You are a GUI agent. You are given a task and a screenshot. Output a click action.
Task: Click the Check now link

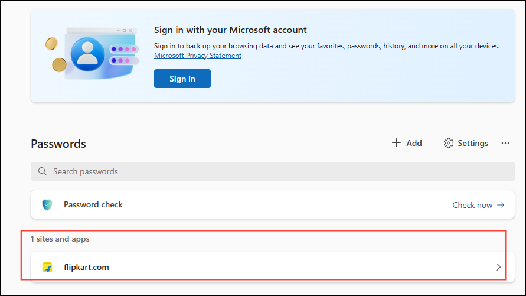(472, 205)
